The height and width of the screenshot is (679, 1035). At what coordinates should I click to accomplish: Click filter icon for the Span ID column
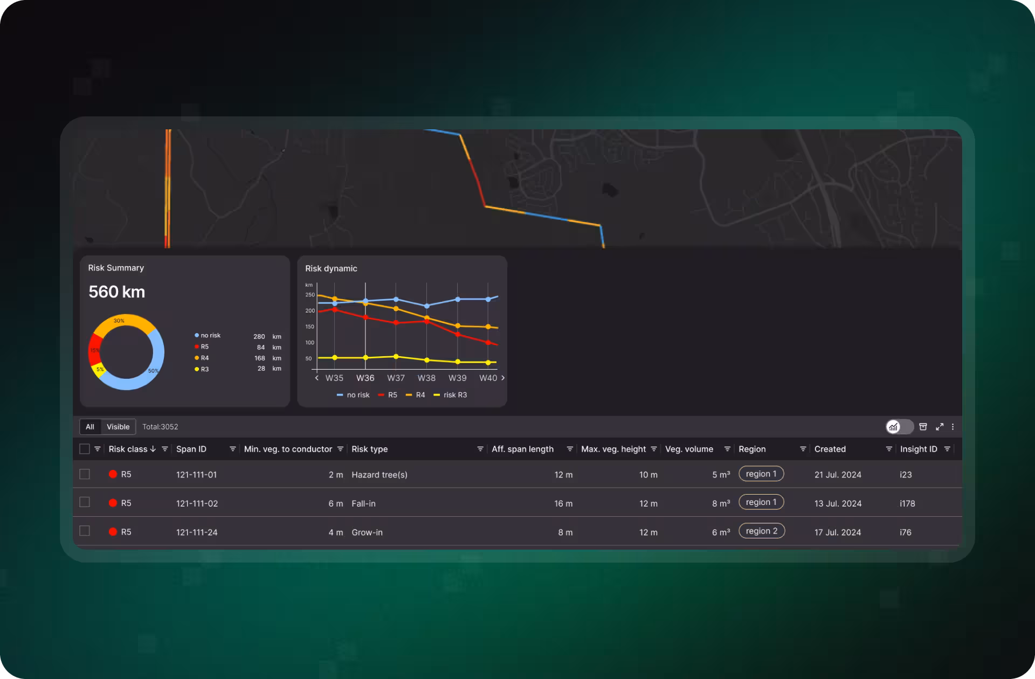click(233, 449)
